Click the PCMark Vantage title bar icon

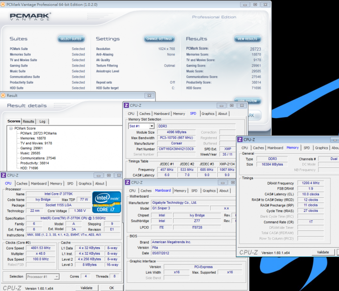[x=4, y=4]
